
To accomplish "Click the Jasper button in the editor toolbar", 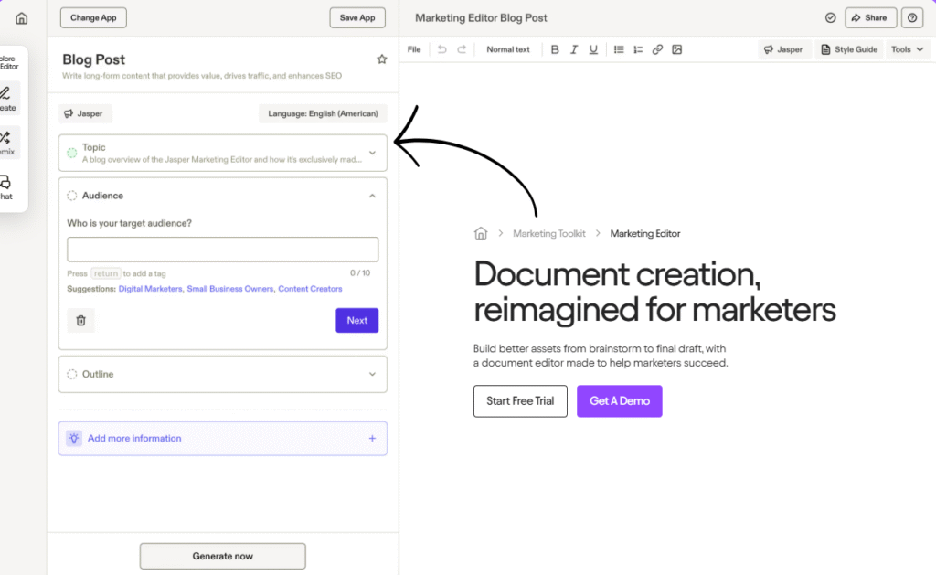I will click(x=783, y=49).
